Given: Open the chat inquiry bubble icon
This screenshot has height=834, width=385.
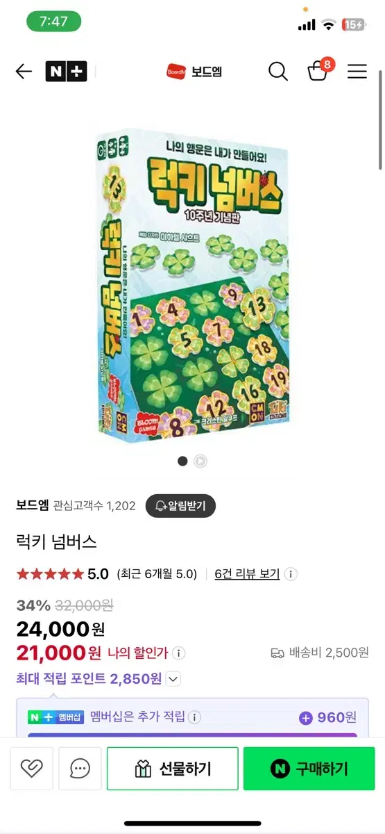Looking at the screenshot, I should pos(80,768).
